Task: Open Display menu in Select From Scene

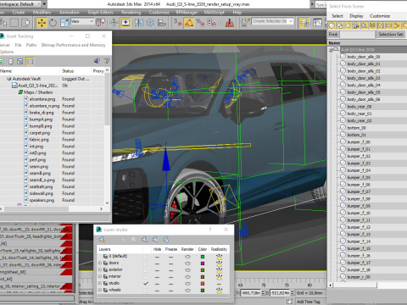Action: [356, 16]
